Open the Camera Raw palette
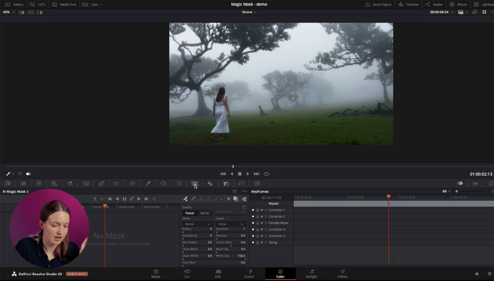 [x=8, y=183]
